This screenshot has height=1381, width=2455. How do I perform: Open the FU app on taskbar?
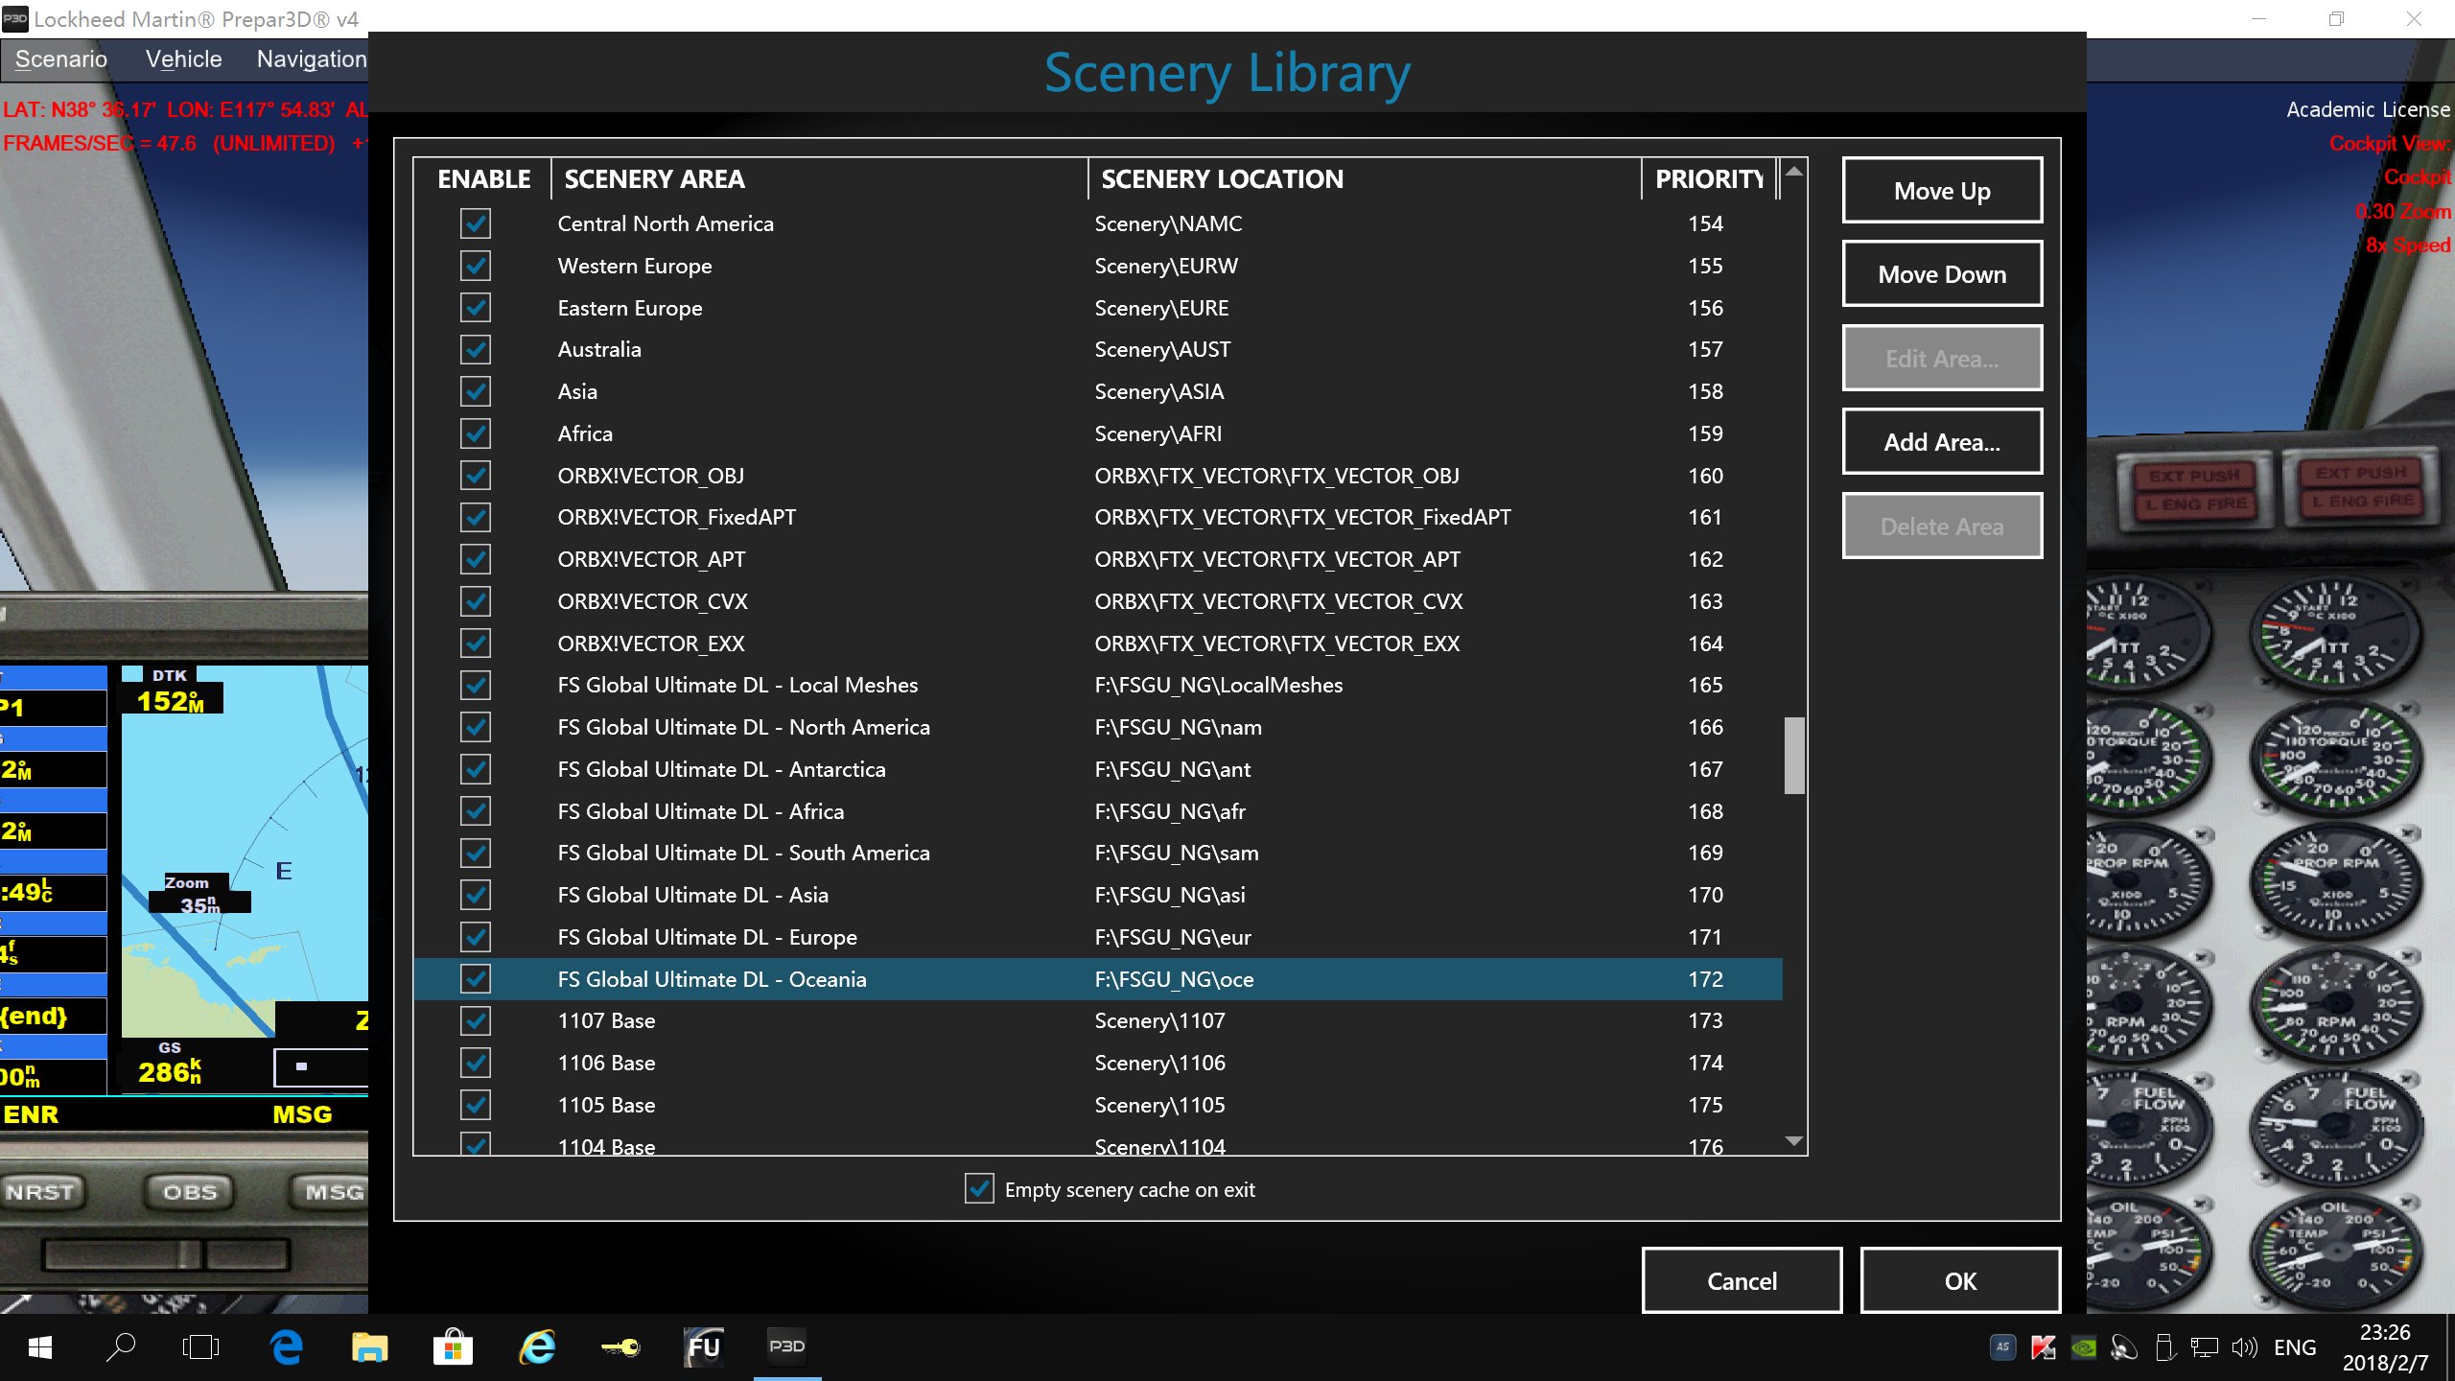(x=704, y=1347)
